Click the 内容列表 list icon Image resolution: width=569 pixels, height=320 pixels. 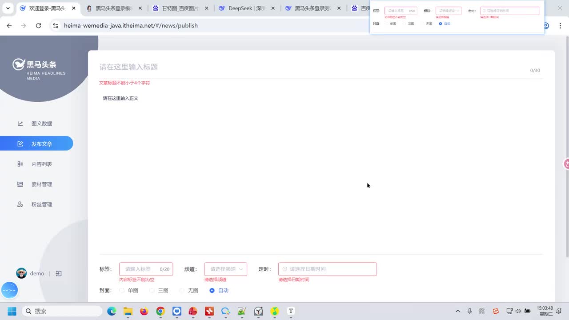coord(20,164)
